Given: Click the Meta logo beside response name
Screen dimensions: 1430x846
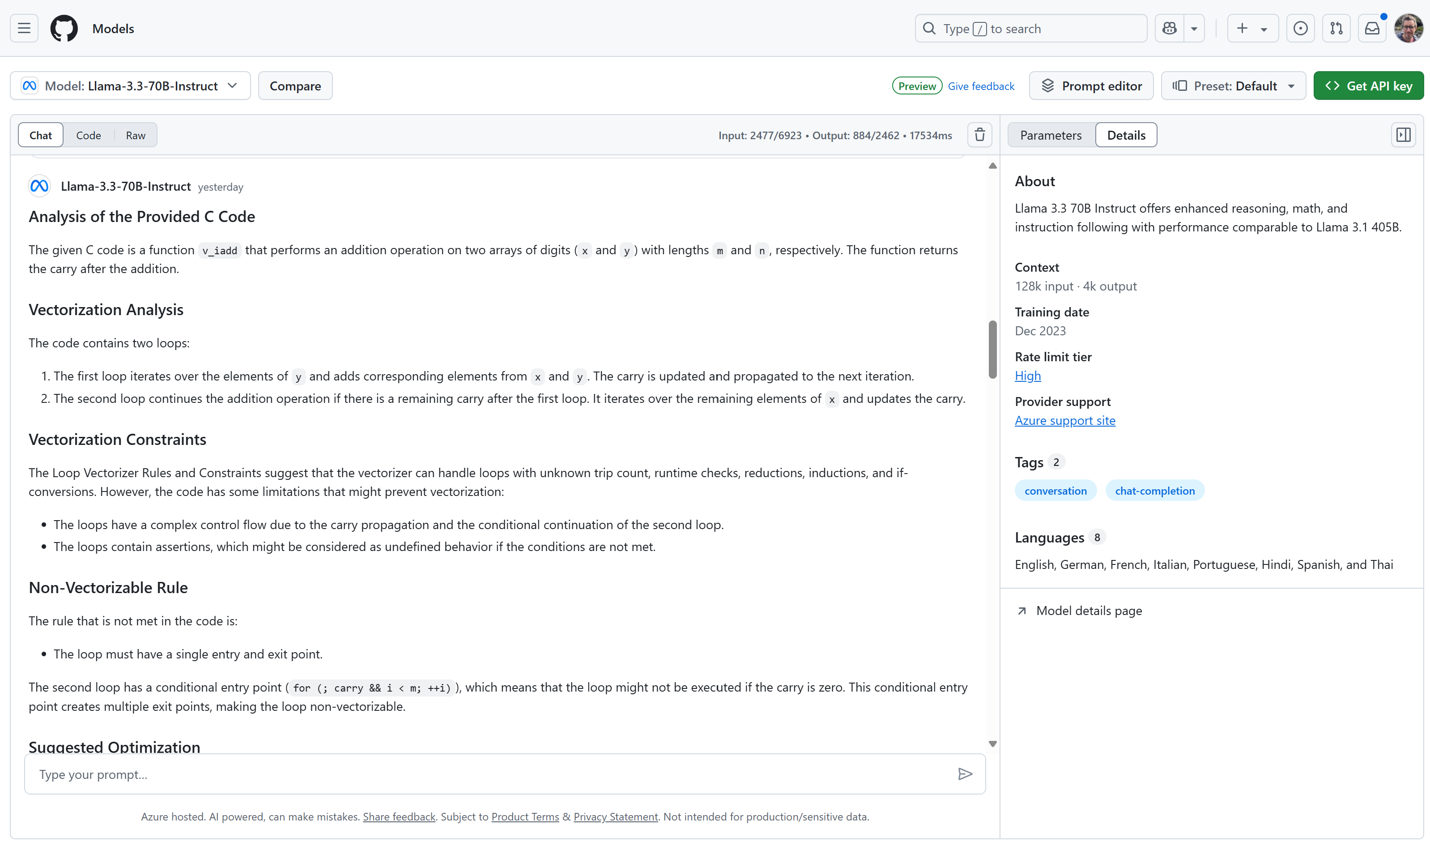Looking at the screenshot, I should (39, 186).
